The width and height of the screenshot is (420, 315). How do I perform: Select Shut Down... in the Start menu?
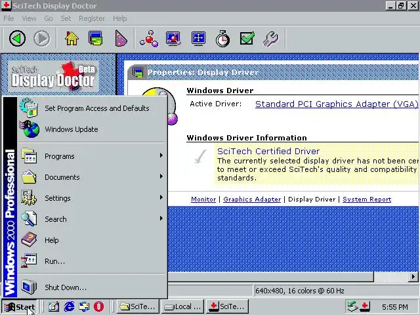coord(92,287)
